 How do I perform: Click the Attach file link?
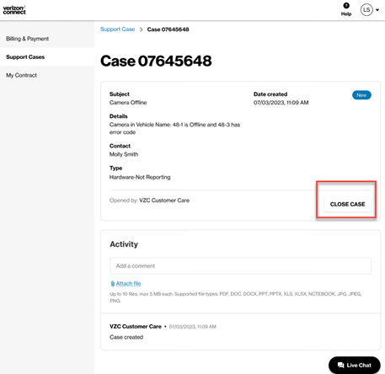[x=128, y=284]
